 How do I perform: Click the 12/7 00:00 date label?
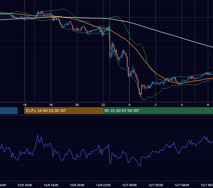129,185
